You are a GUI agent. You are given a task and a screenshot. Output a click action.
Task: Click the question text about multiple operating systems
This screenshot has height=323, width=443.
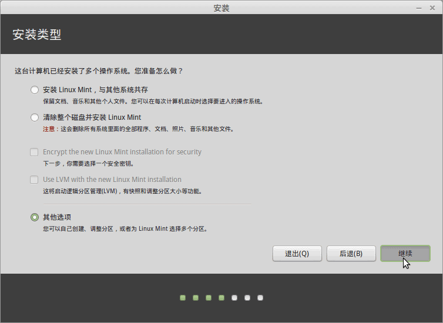[99, 71]
